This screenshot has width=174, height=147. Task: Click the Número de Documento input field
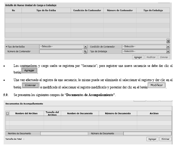147,134
